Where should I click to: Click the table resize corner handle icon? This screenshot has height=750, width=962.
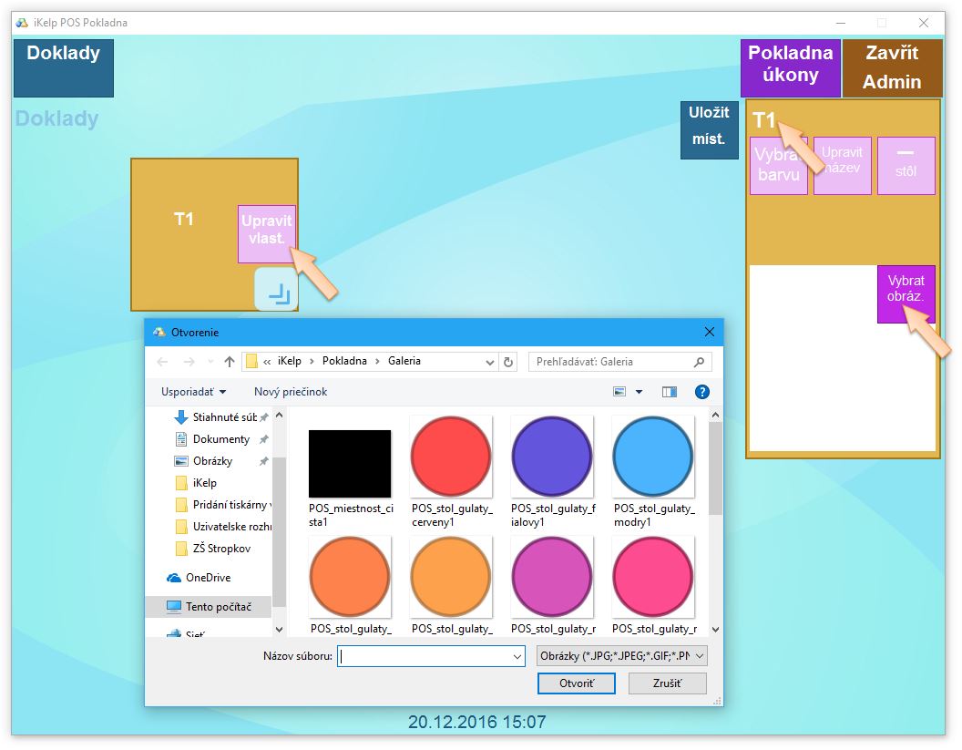click(x=276, y=290)
